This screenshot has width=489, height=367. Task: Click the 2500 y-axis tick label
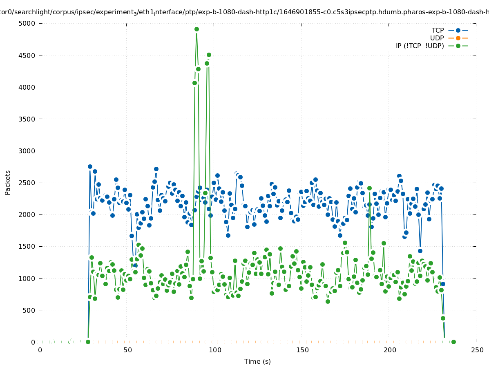pos(27,183)
